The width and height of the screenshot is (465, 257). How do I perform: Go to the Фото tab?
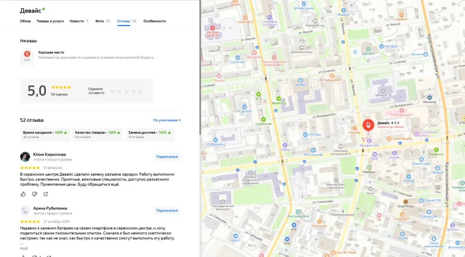(x=100, y=21)
